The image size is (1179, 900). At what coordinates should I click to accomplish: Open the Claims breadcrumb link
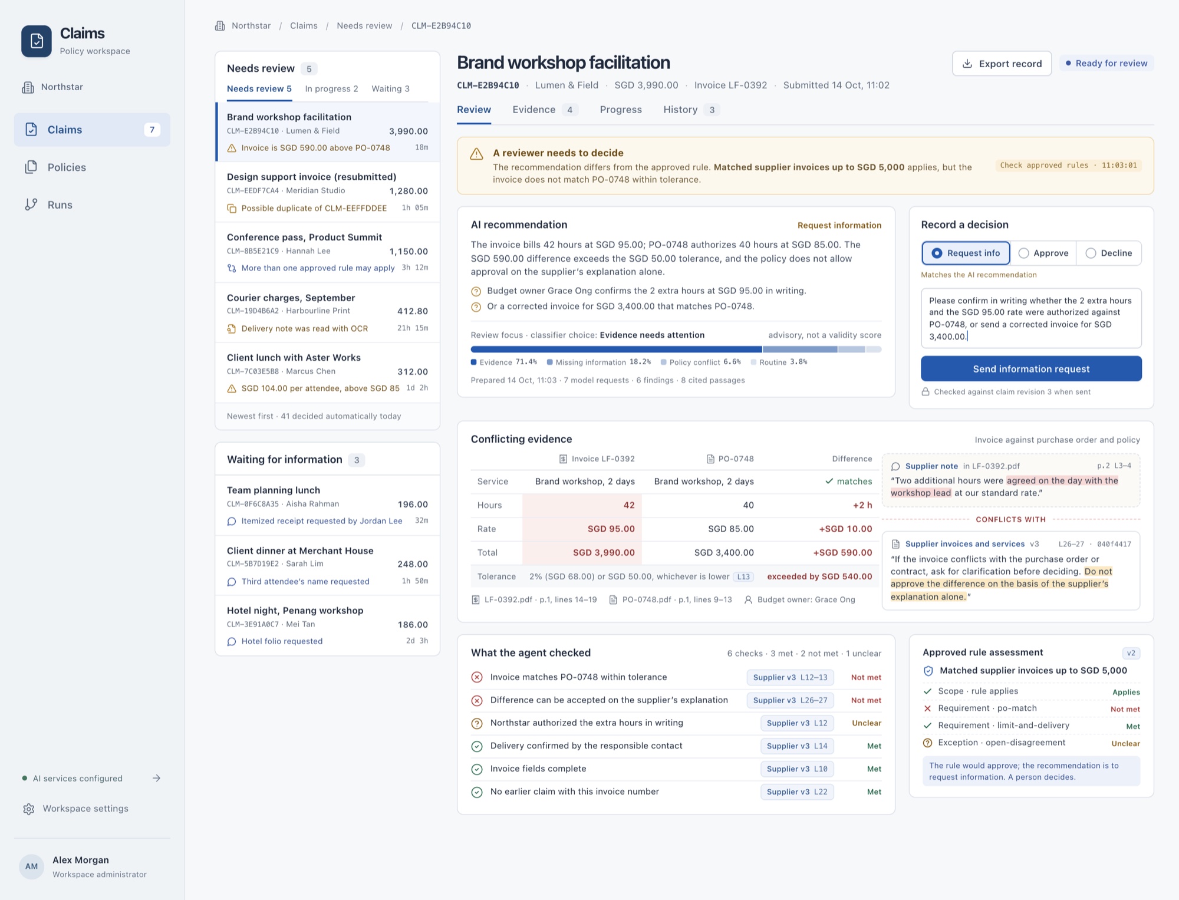tap(304, 26)
